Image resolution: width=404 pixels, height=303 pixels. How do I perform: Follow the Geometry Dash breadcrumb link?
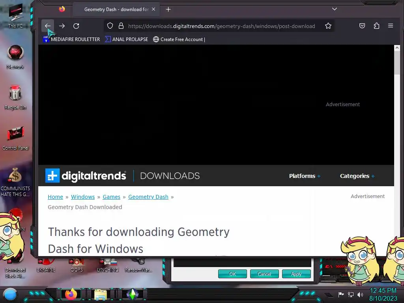(x=148, y=197)
